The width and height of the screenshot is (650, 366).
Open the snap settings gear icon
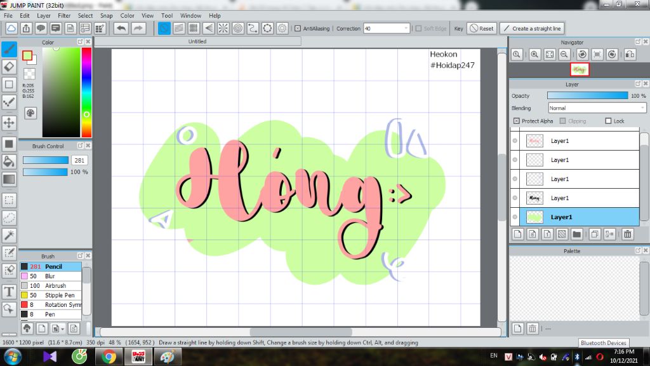tap(282, 28)
